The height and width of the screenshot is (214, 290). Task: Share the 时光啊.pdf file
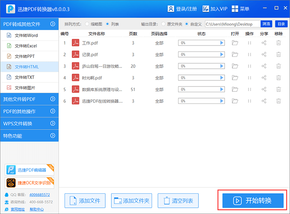click(x=264, y=78)
